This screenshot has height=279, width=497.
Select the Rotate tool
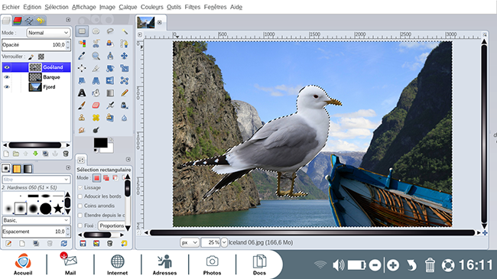coord(110,68)
